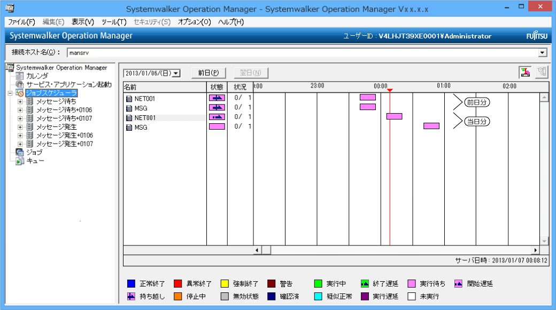Click the grayed icon at far top right
This screenshot has width=556, height=310.
[542, 73]
